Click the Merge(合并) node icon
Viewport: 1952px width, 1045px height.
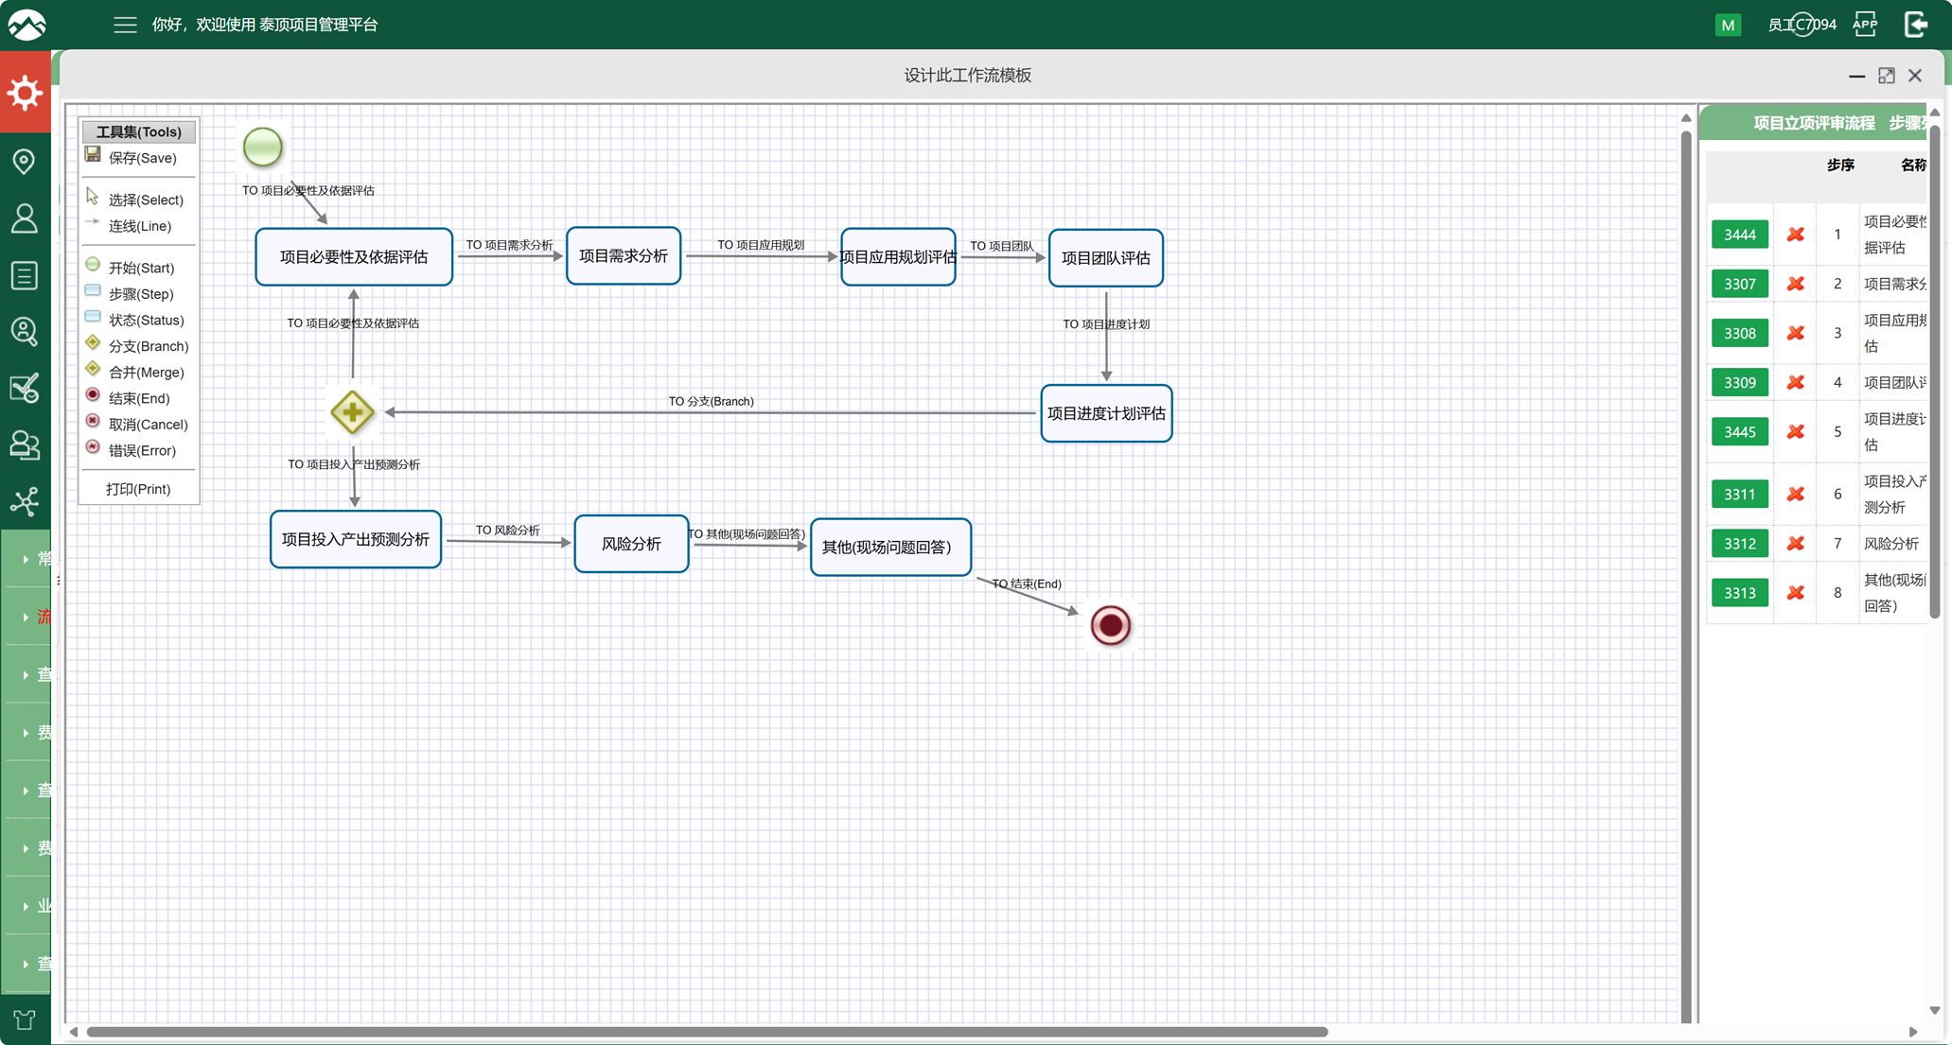click(x=93, y=372)
